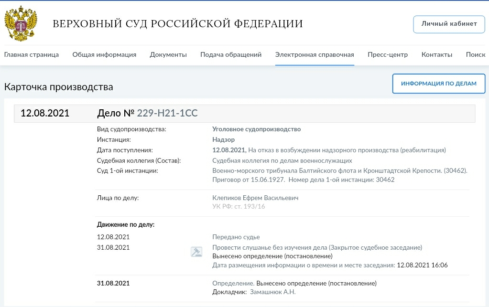Go to Главная страница
The height and width of the screenshot is (307, 489).
coord(31,54)
